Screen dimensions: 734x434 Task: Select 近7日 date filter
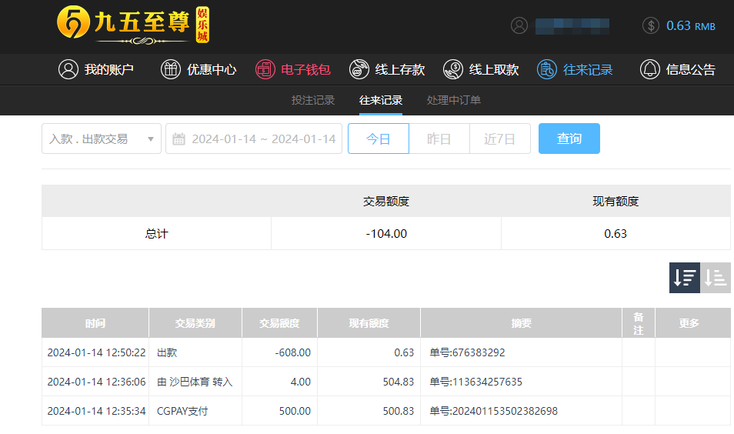pyautogui.click(x=500, y=139)
